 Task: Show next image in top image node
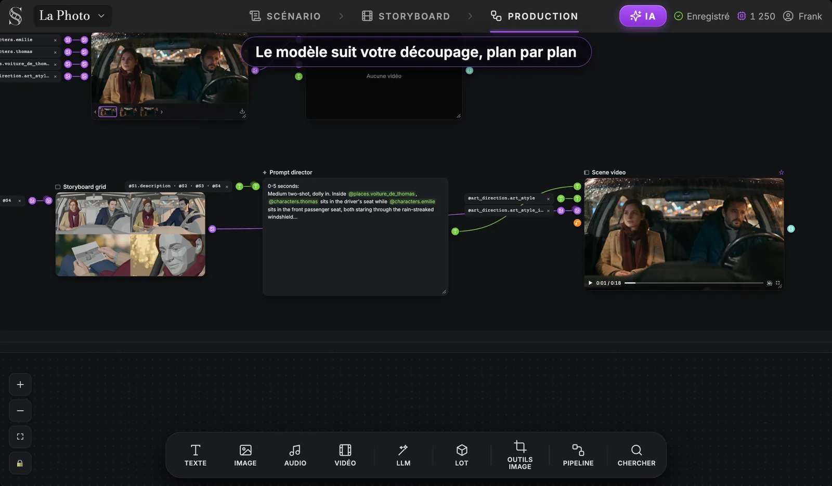(162, 112)
